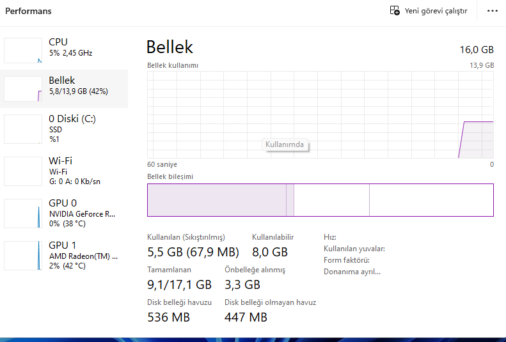Select the CPU performance item

[x=70, y=47]
